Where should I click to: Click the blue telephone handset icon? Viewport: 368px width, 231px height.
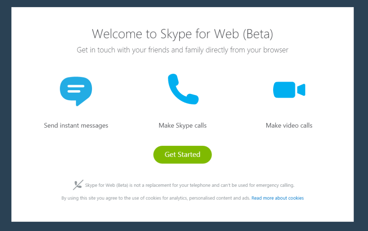tap(183, 89)
